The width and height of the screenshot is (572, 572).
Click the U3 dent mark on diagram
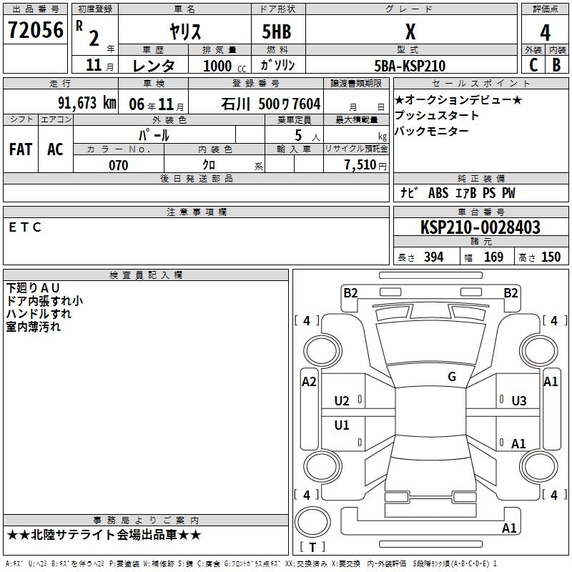(x=519, y=401)
